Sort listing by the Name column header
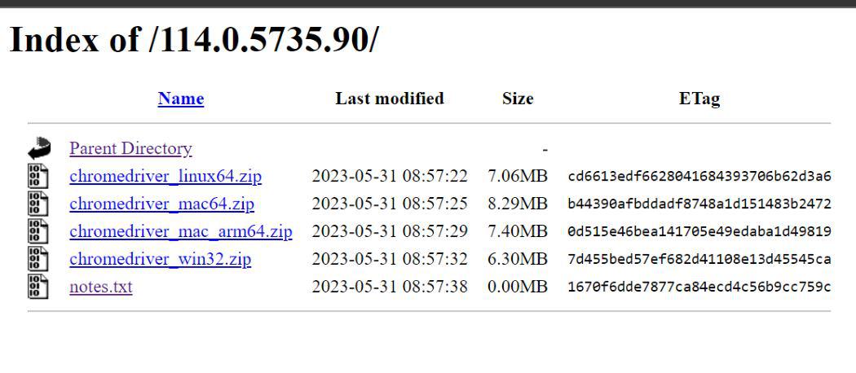The width and height of the screenshot is (856, 373). click(x=181, y=99)
